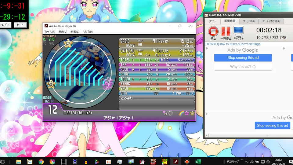
Task: Open the taskbar clock 22:32
Action: (x=278, y=162)
